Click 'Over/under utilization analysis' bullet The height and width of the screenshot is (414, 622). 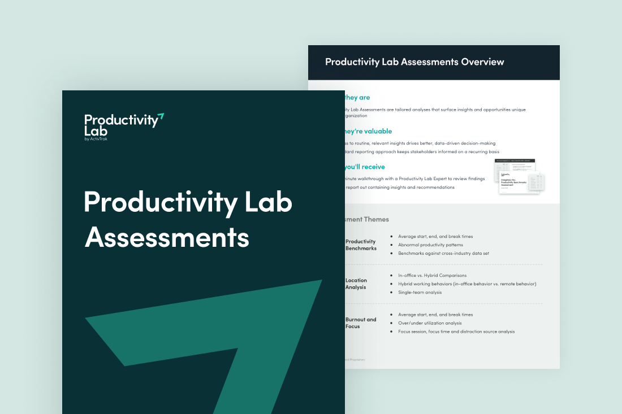[430, 323]
